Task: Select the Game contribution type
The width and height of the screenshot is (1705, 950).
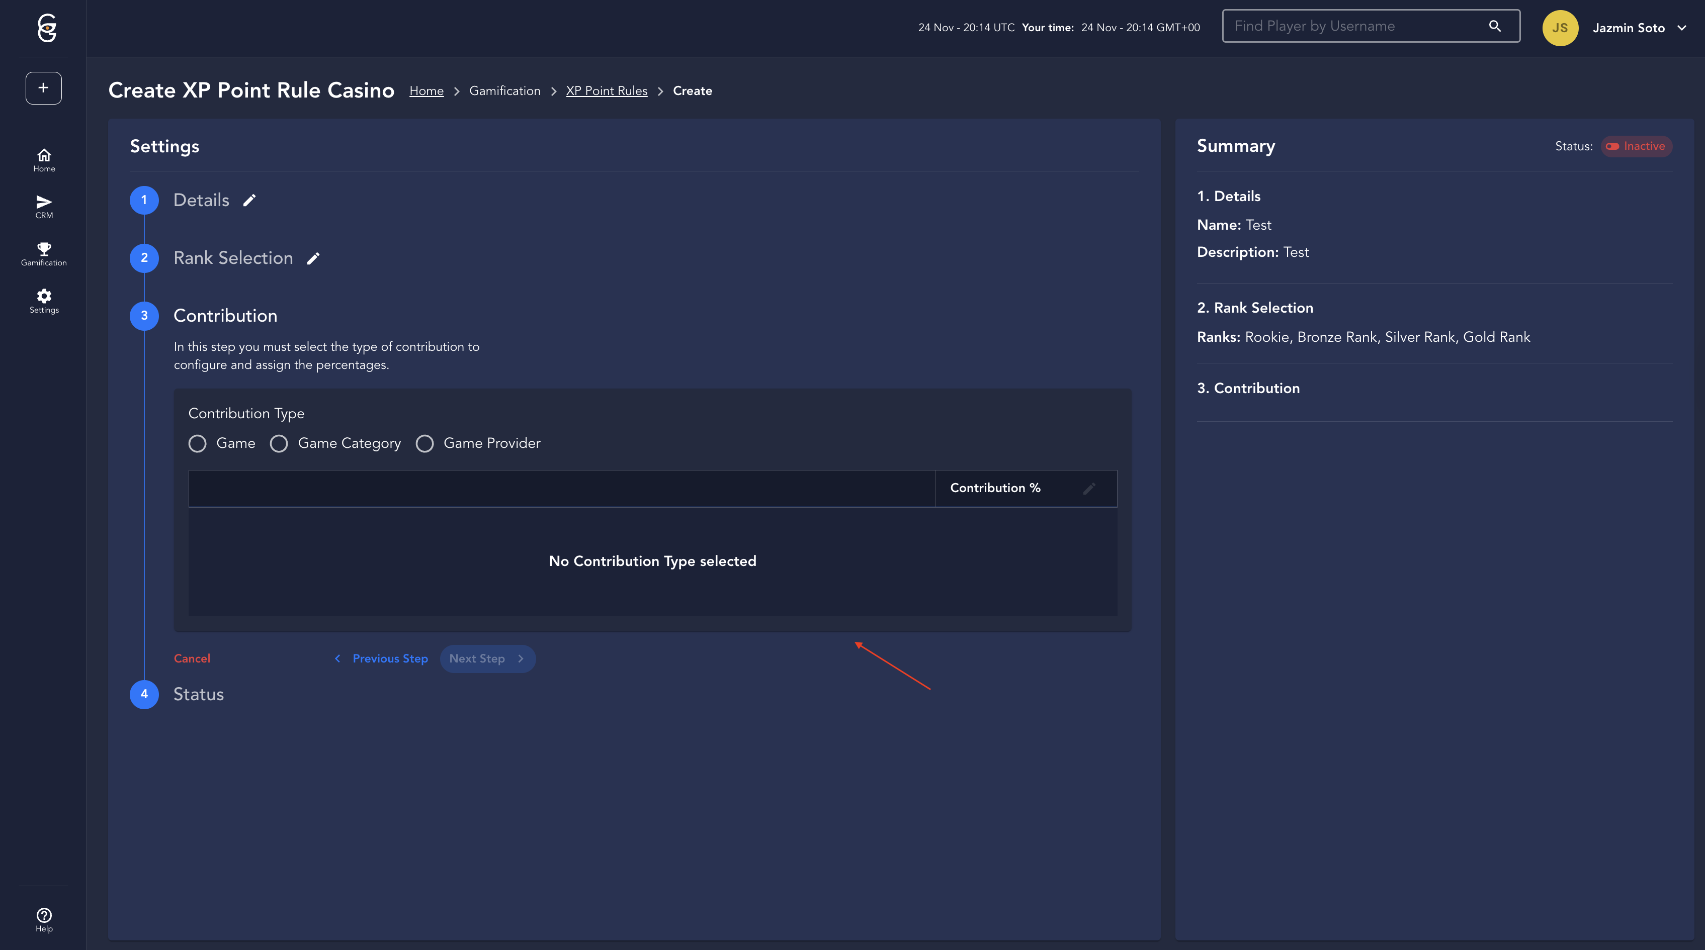Action: point(197,443)
